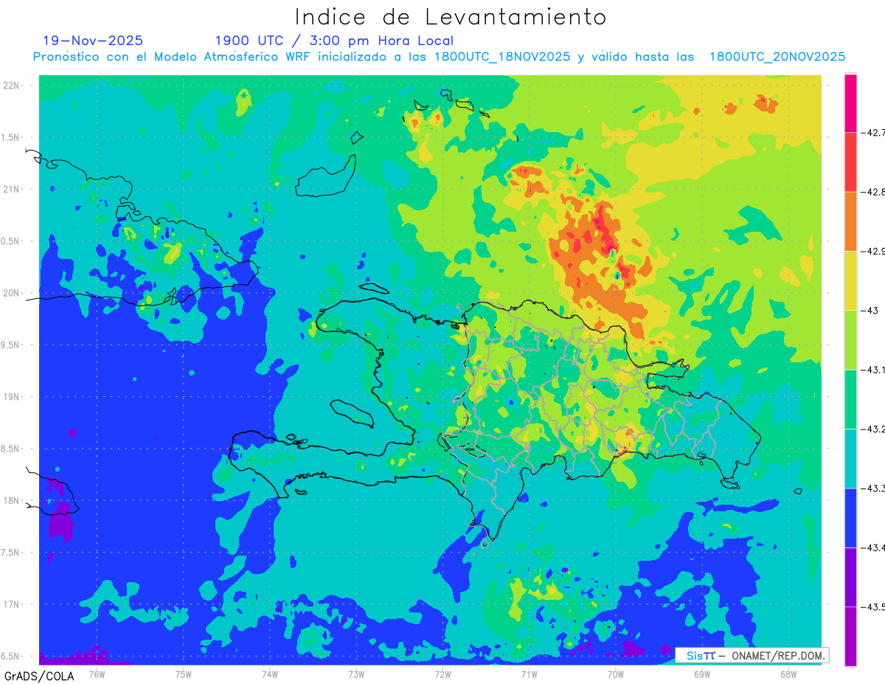Click the '0.5N' latitude label
This screenshot has width=885, height=684.
pyautogui.click(x=11, y=241)
